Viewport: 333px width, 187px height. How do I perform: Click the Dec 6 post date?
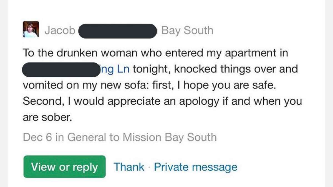[x=38, y=137]
